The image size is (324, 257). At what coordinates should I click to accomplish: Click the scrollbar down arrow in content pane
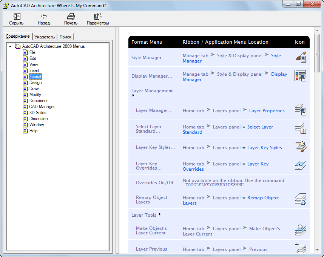click(317, 250)
